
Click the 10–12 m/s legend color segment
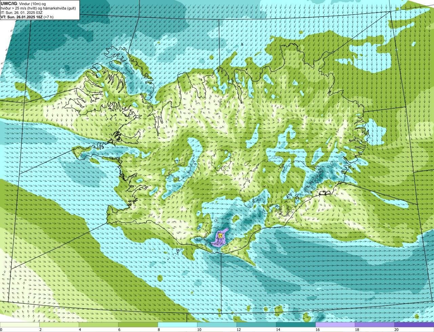(x=217, y=325)
